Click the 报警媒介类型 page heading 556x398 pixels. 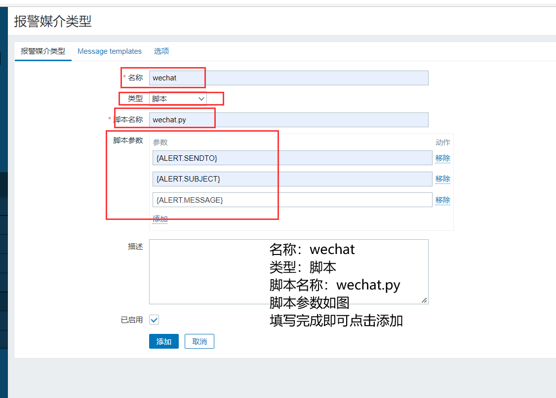(52, 21)
